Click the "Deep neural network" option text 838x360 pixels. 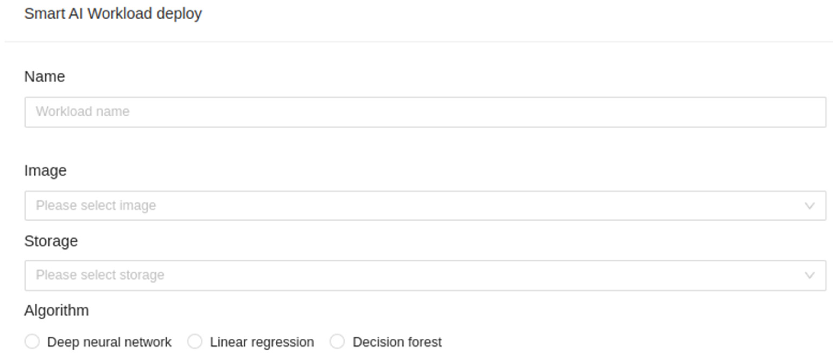[109, 342]
